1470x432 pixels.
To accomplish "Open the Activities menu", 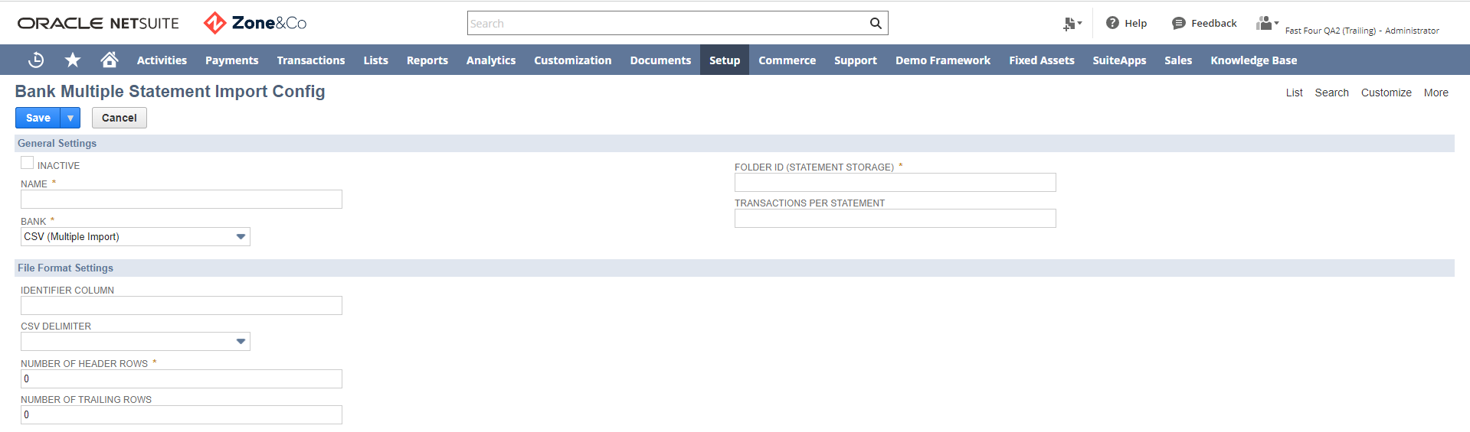I will pyautogui.click(x=162, y=60).
